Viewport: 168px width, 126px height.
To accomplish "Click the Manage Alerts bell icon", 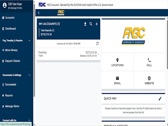I will (3, 106).
